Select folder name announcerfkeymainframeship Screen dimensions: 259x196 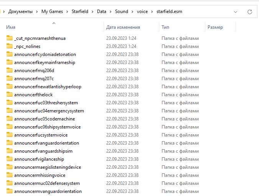45,63
